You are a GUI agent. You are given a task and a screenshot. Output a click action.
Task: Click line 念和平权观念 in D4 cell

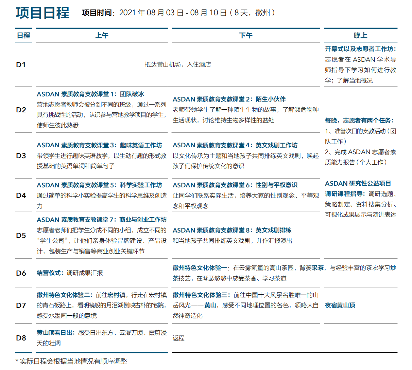(x=191, y=206)
